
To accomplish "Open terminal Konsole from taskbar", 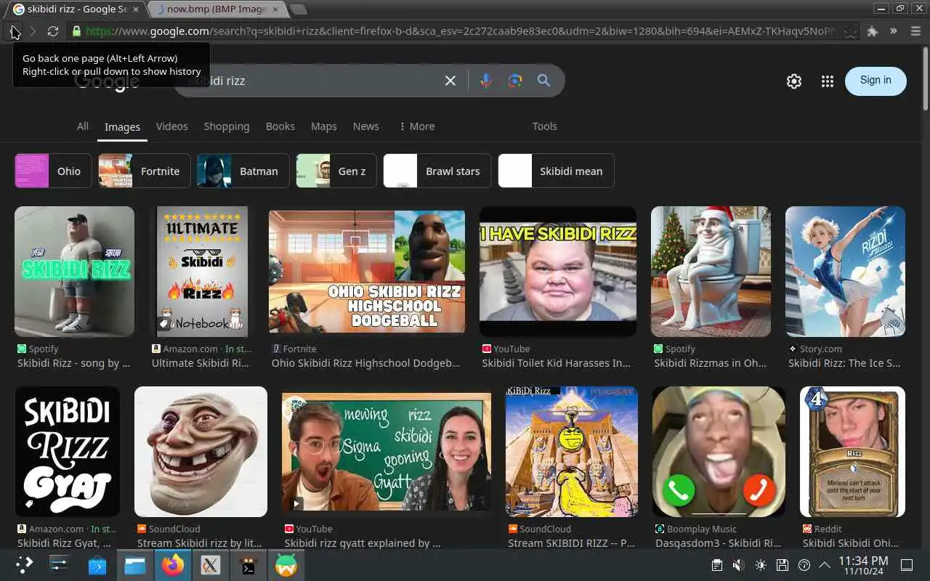I will click(x=248, y=564).
